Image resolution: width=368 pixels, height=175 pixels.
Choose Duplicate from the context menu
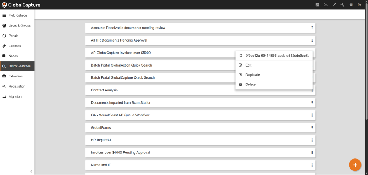pos(274,75)
